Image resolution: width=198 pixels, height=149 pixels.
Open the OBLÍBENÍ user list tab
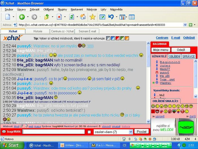175,56
